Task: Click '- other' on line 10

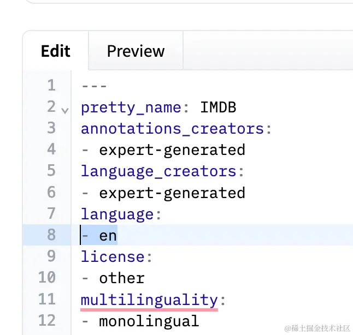Action: (x=113, y=278)
